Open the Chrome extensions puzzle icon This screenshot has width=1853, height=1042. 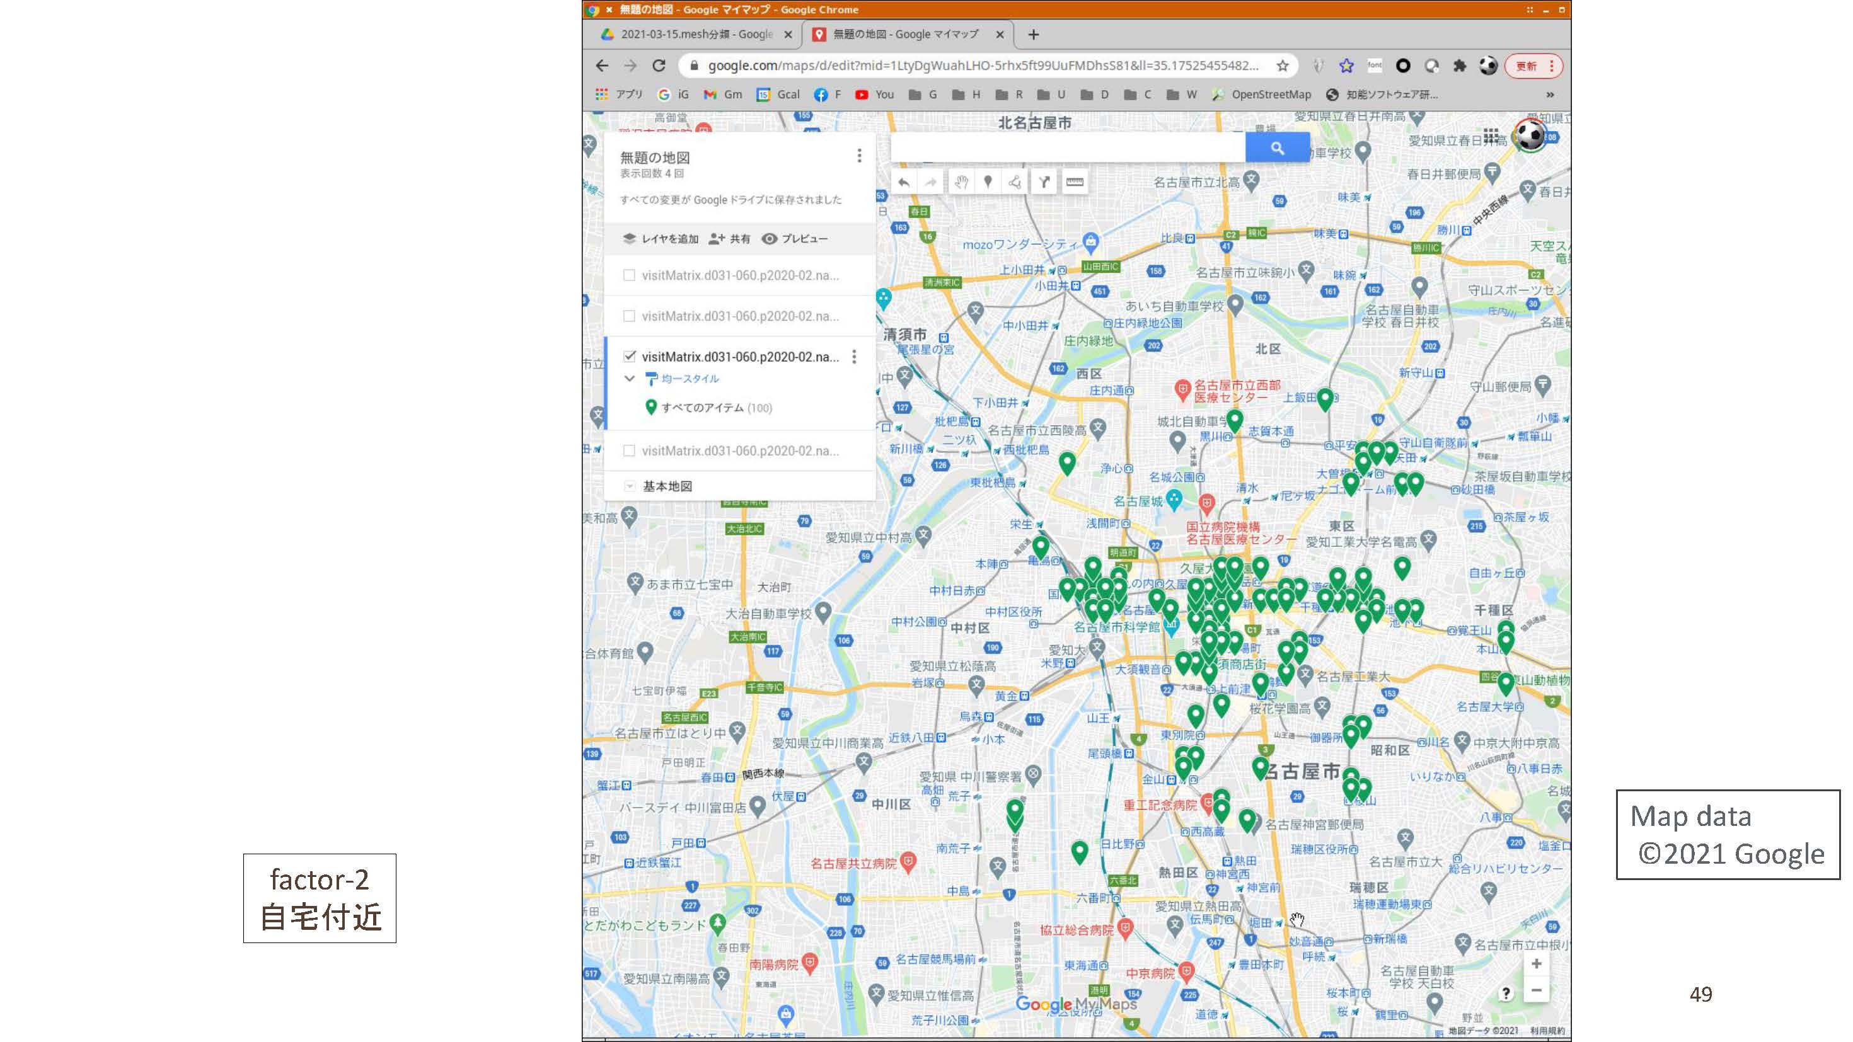pos(1460,66)
